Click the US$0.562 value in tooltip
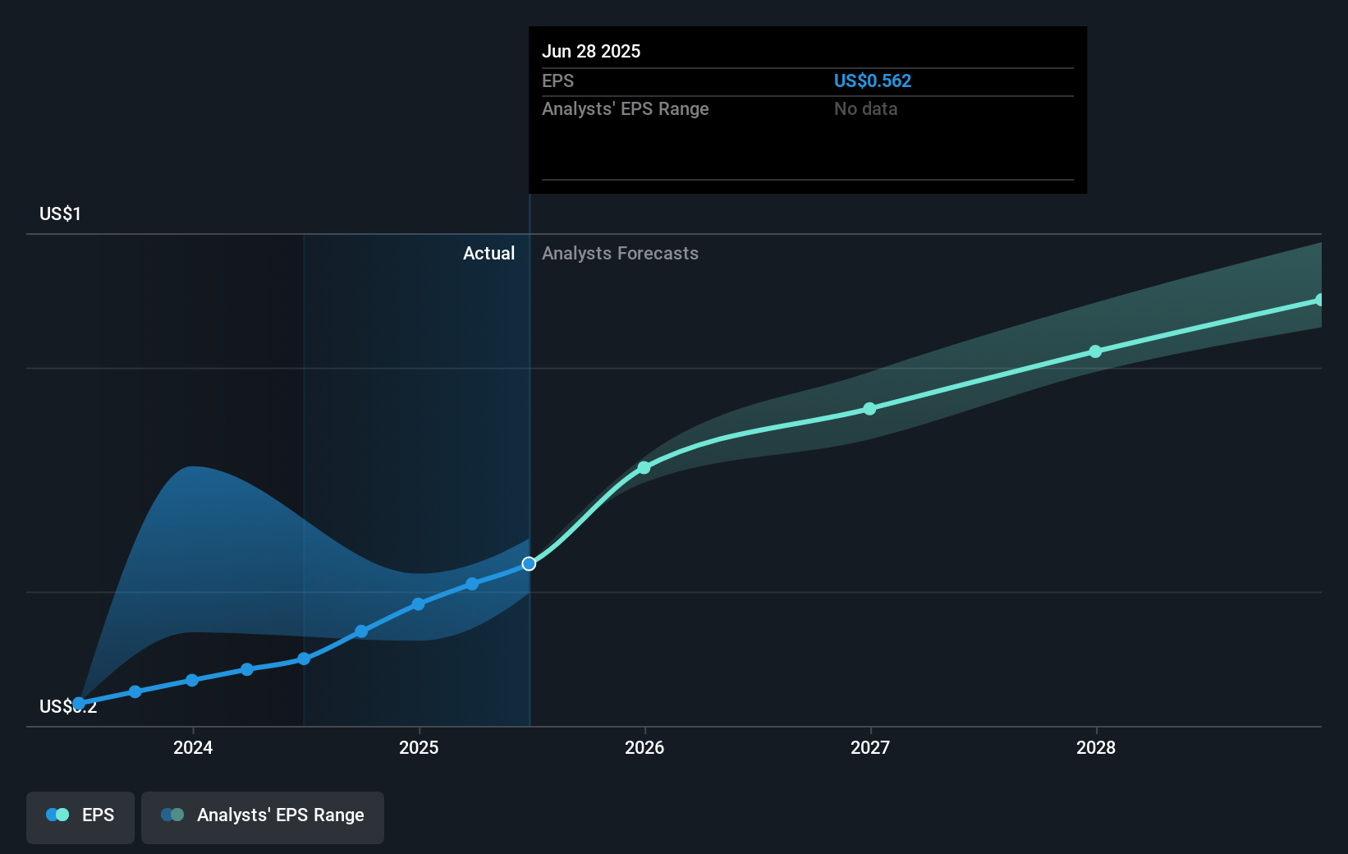 click(872, 81)
